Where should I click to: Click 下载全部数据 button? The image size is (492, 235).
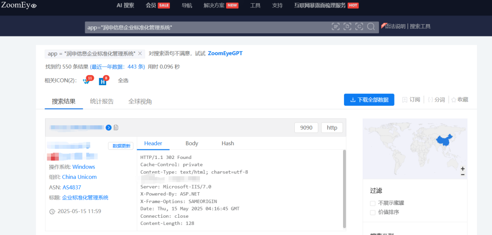[x=369, y=100]
